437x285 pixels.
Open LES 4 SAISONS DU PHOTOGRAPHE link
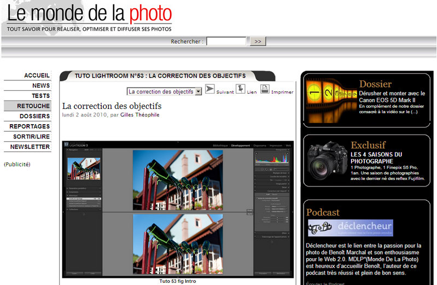coord(376,158)
